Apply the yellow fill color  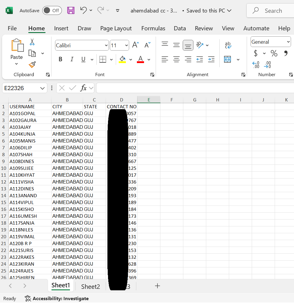pos(122,59)
